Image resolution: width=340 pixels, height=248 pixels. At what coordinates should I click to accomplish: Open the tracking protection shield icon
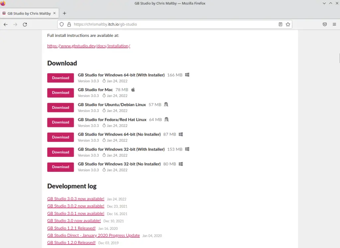[x=61, y=24]
